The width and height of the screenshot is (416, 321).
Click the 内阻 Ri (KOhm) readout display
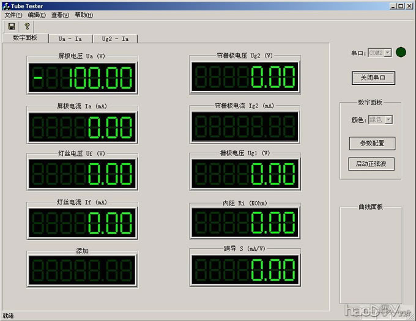(245, 223)
